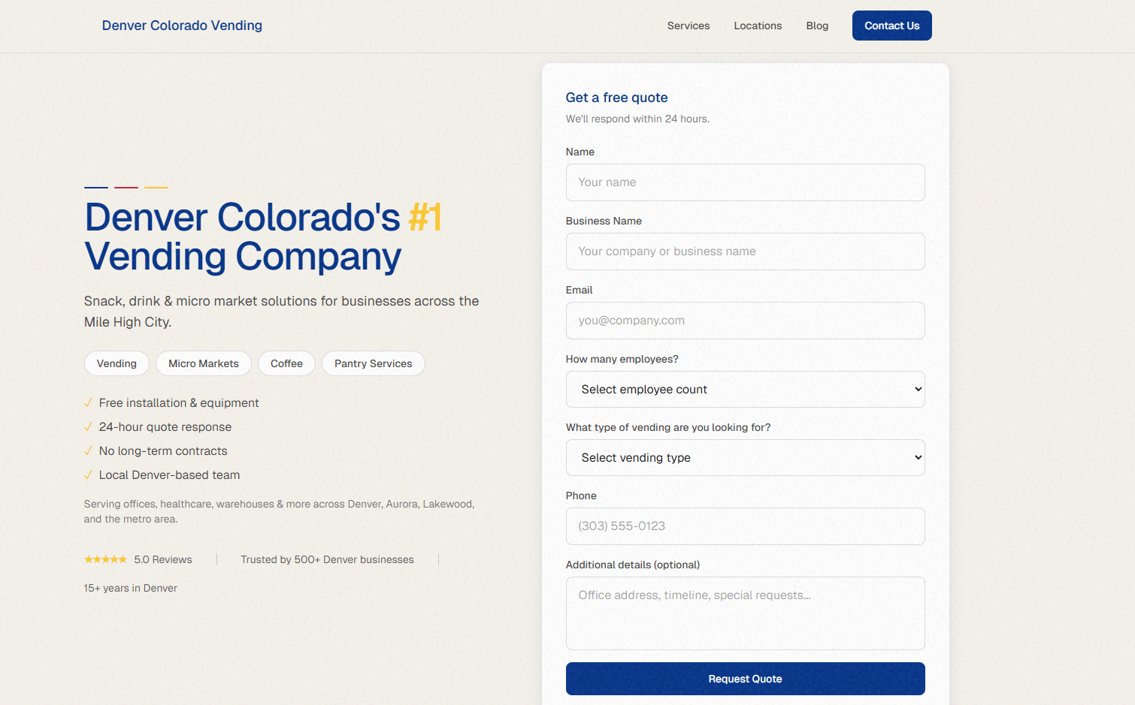The height and width of the screenshot is (705, 1135).
Task: Open the Services menu item
Action: pyautogui.click(x=688, y=26)
